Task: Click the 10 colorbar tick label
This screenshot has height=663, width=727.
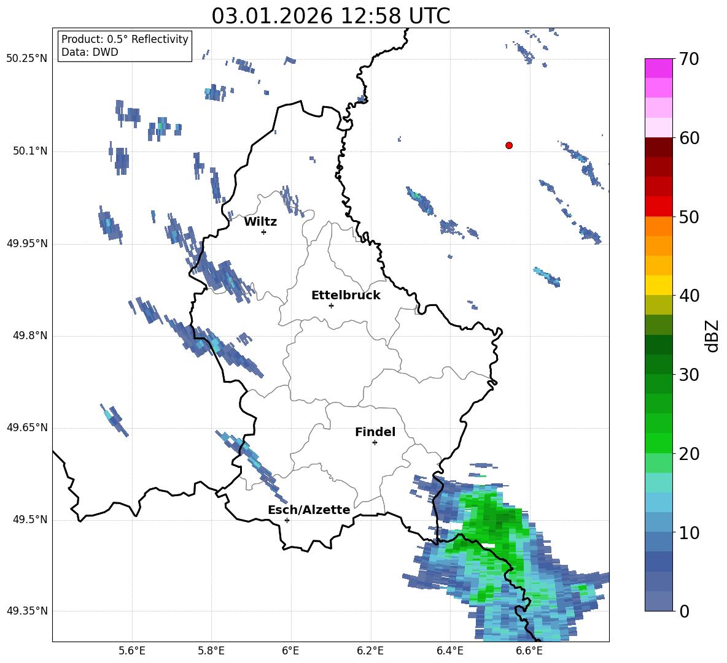Action: click(x=689, y=532)
